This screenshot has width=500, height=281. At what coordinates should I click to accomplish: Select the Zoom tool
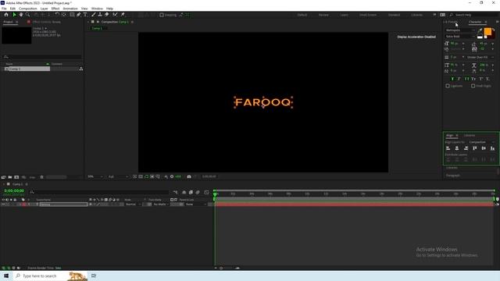pyautogui.click(x=28, y=15)
